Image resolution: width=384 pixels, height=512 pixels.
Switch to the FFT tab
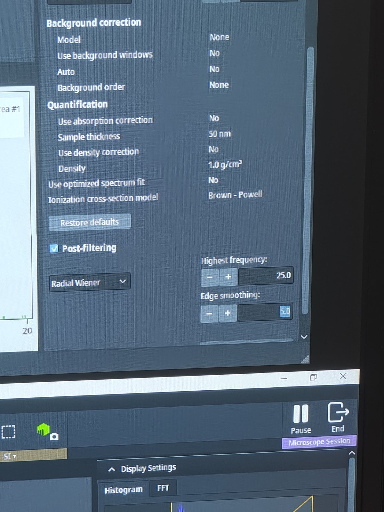(x=163, y=488)
